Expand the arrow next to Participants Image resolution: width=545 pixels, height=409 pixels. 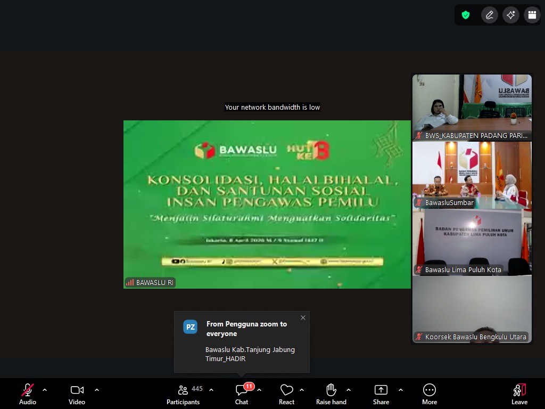pyautogui.click(x=211, y=390)
